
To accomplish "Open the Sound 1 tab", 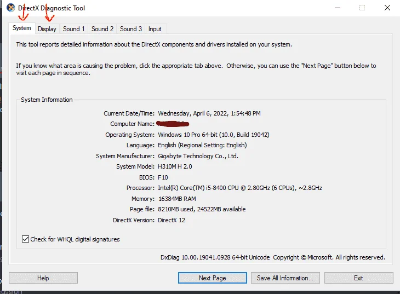I will [x=74, y=29].
